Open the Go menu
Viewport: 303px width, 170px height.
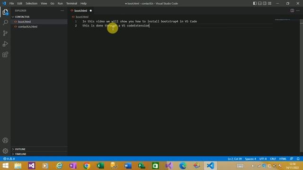point(53,3)
